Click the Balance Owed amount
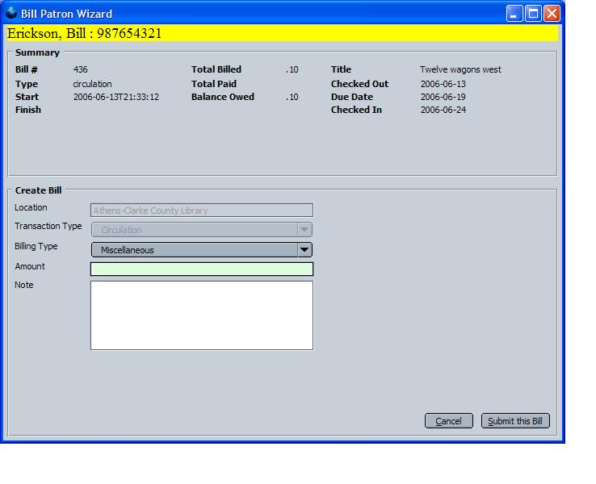Image resolution: width=596 pixels, height=484 pixels. pos(292,98)
